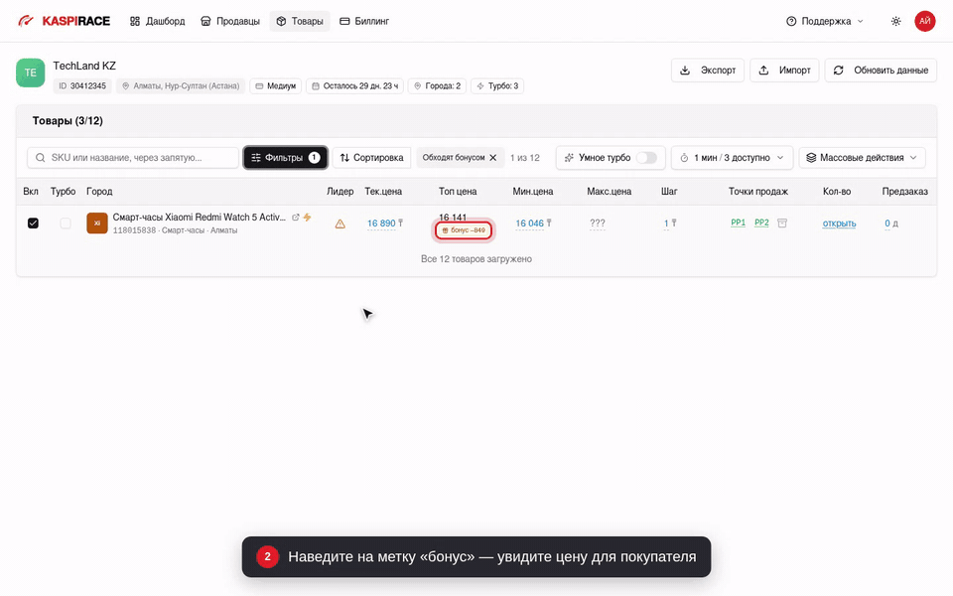Viewport: 953px width, 596px height.
Task: Edit the preorder value «0 д»
Action: click(x=891, y=223)
